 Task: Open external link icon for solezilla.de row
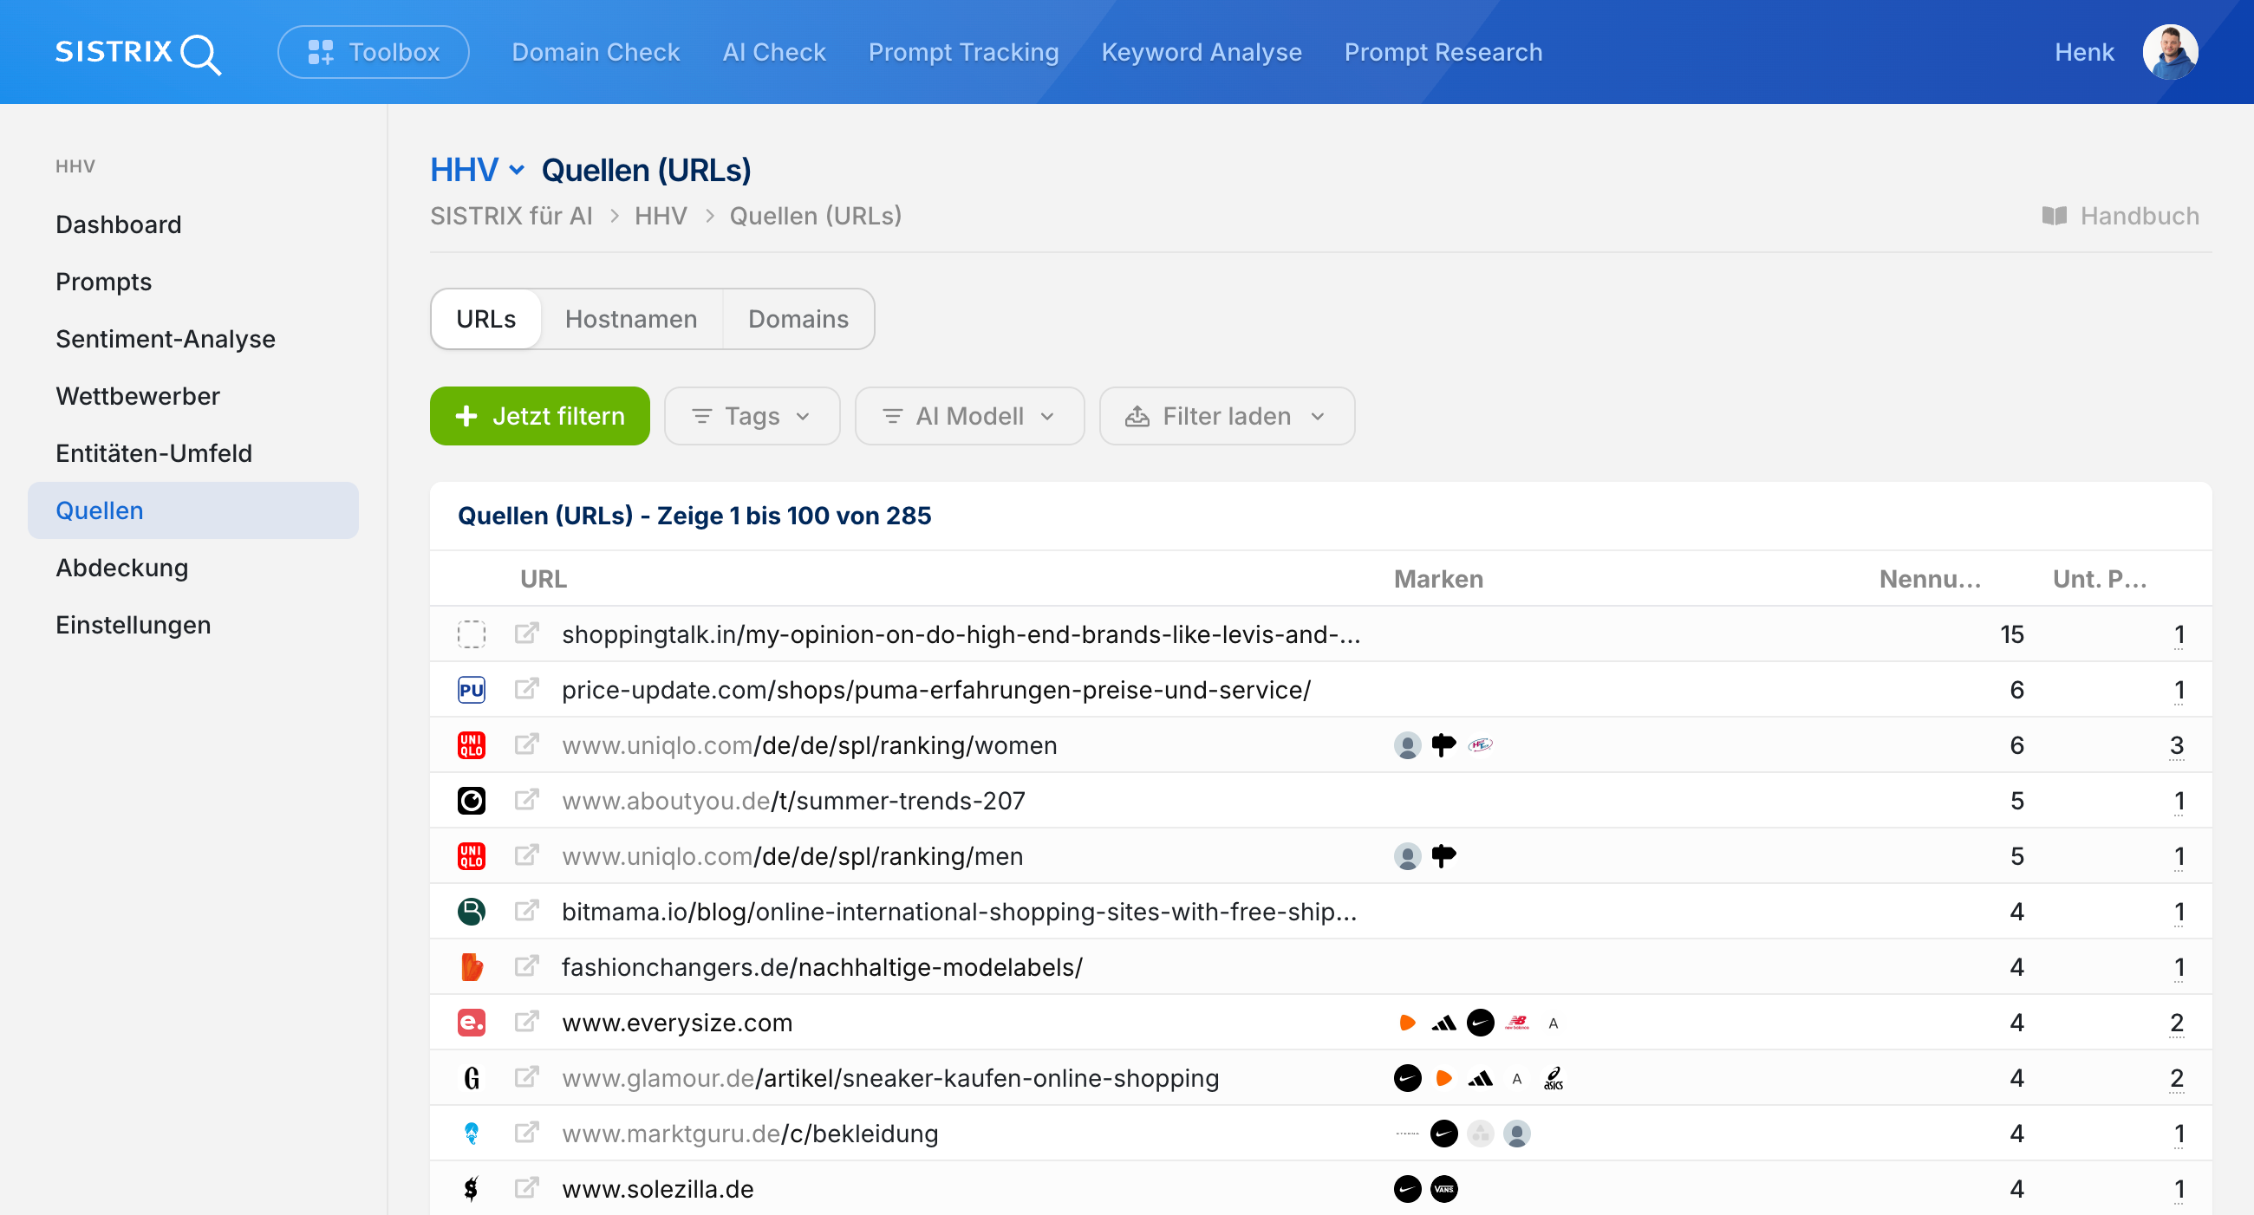click(526, 1189)
